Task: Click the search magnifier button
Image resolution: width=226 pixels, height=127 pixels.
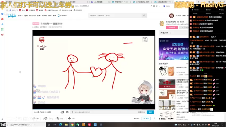Action: [144, 16]
